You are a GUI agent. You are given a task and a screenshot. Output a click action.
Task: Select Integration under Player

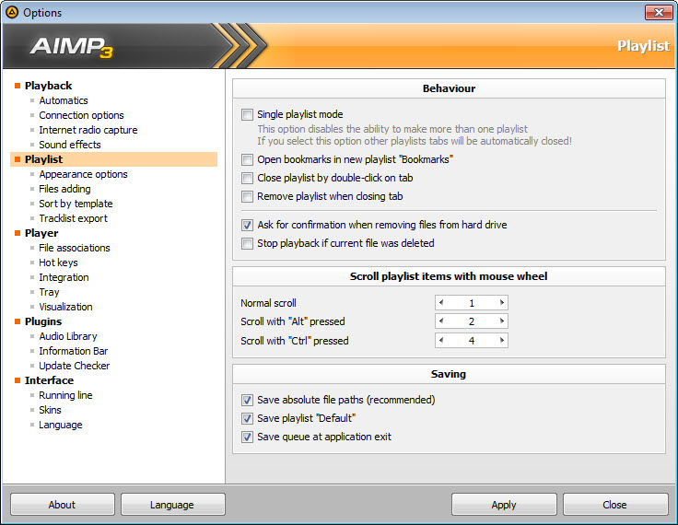(64, 277)
